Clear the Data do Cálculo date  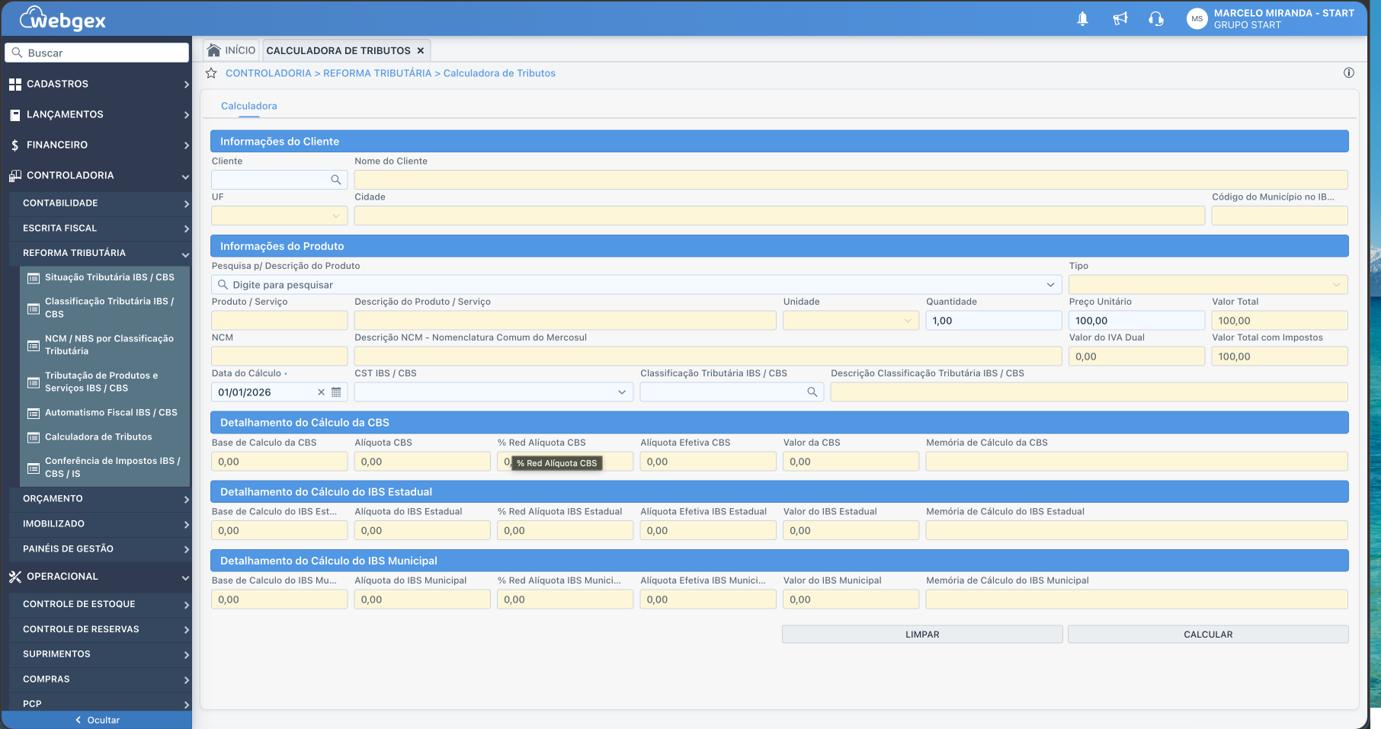point(321,392)
